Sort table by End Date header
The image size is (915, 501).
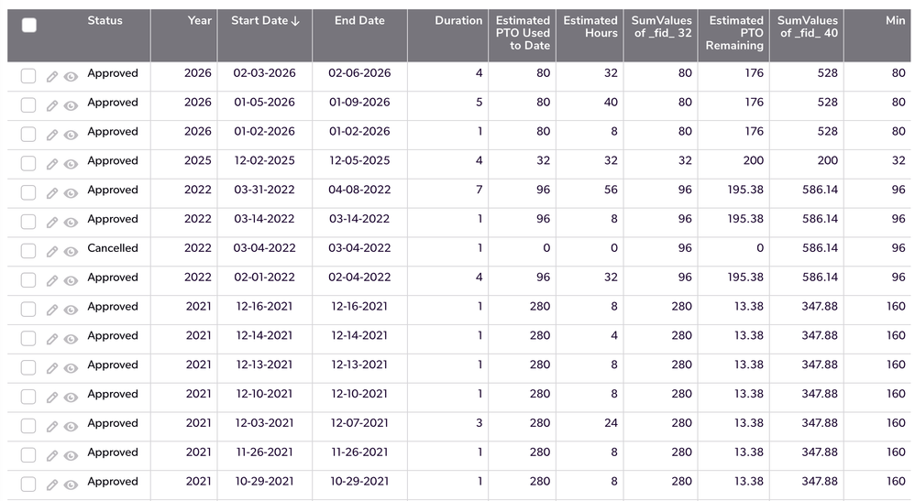pos(359,21)
